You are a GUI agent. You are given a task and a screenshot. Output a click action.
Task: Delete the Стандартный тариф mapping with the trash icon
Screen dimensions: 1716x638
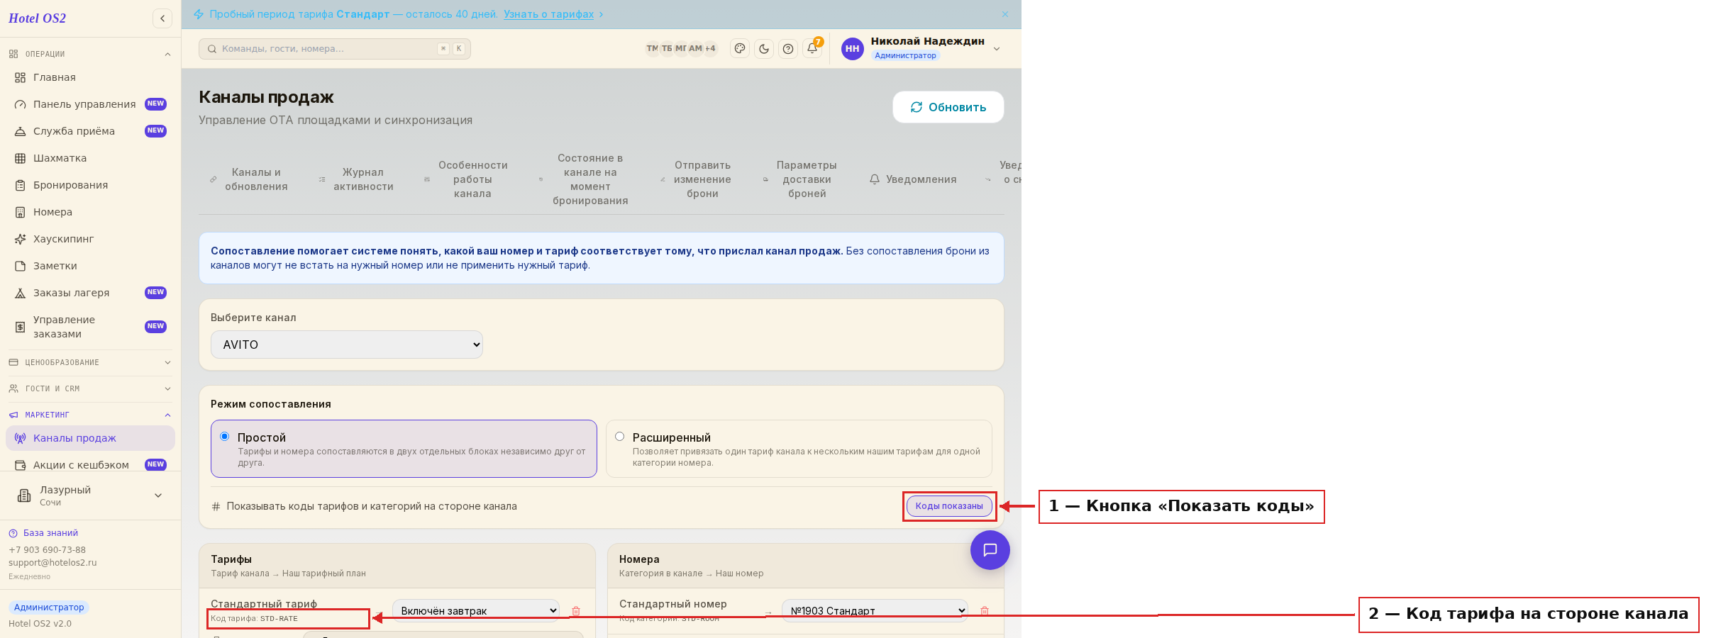pyautogui.click(x=576, y=611)
